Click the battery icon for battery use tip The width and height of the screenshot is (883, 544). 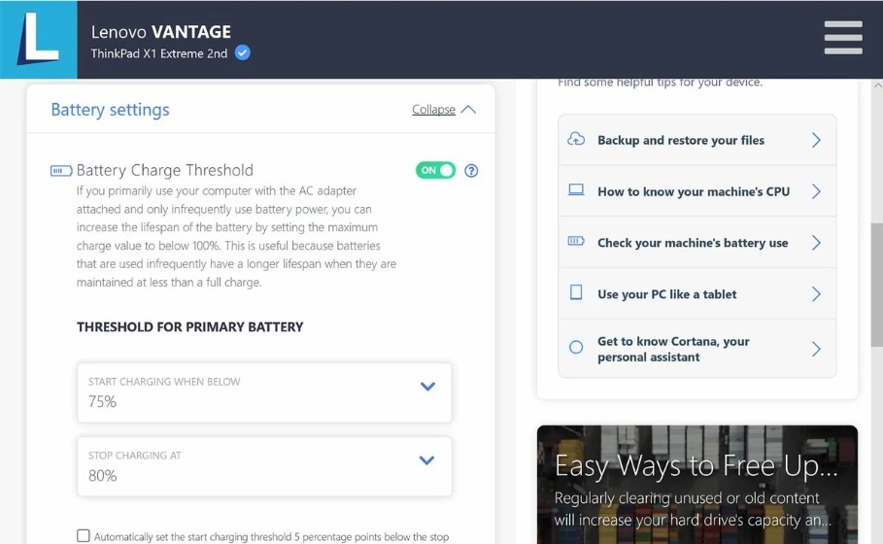pyautogui.click(x=576, y=243)
